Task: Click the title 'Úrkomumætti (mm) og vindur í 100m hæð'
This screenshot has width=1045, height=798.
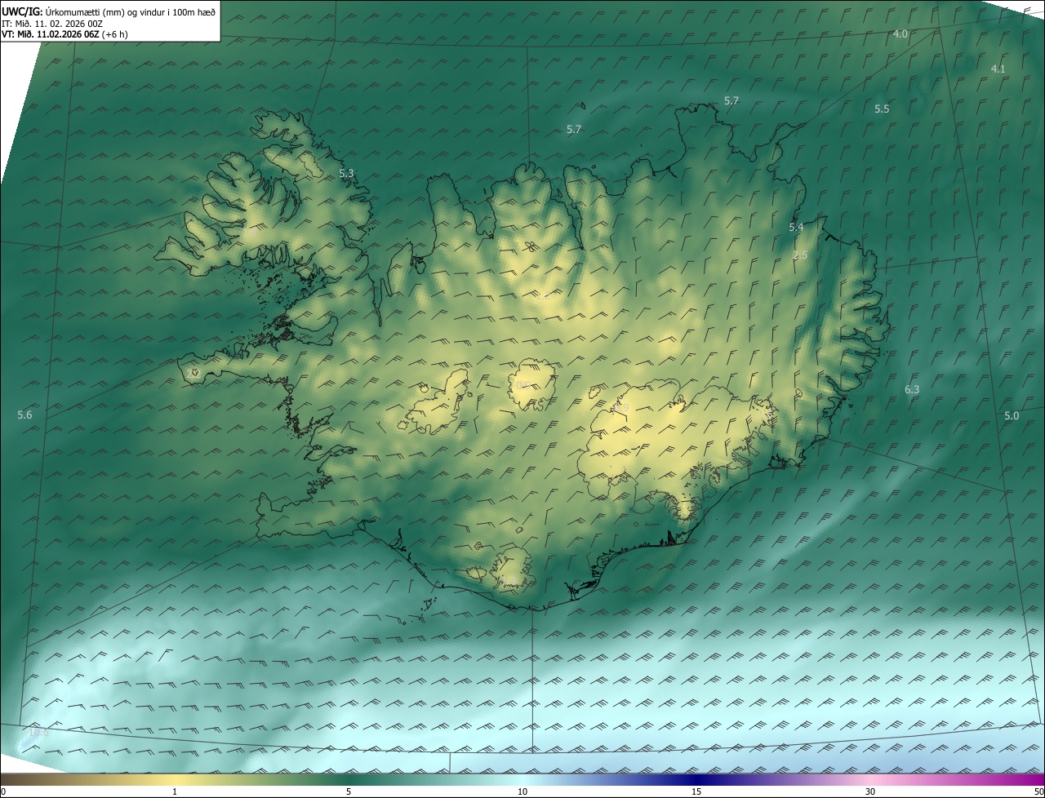Action: point(130,11)
